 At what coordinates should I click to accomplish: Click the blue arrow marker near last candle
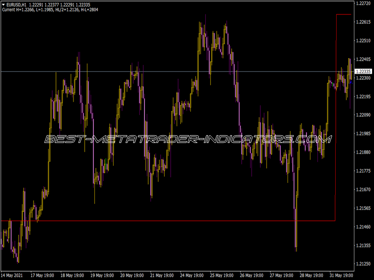click(351, 82)
